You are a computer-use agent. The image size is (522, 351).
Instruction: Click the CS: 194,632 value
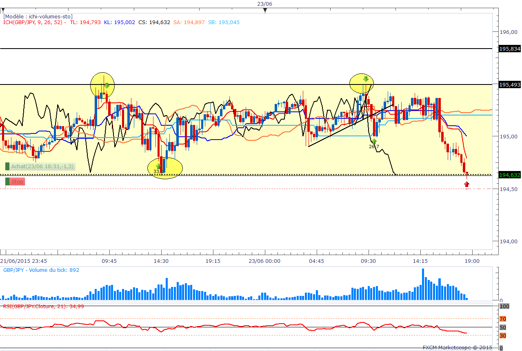(155, 22)
